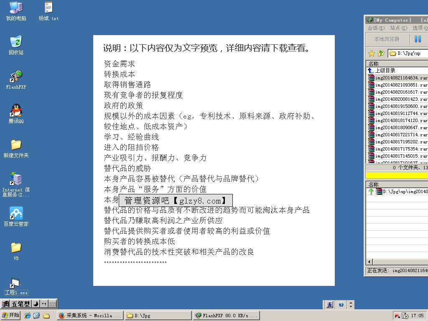Image resolution: width=428 pixels, height=321 pixels.
Task: Select img20140819150600.rar in file list
Action: tap(397, 106)
